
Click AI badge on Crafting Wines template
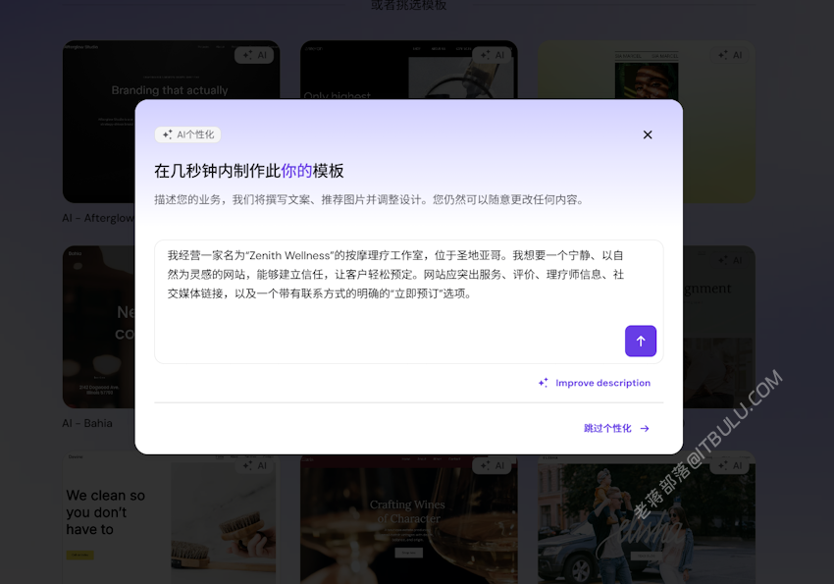[x=492, y=465]
